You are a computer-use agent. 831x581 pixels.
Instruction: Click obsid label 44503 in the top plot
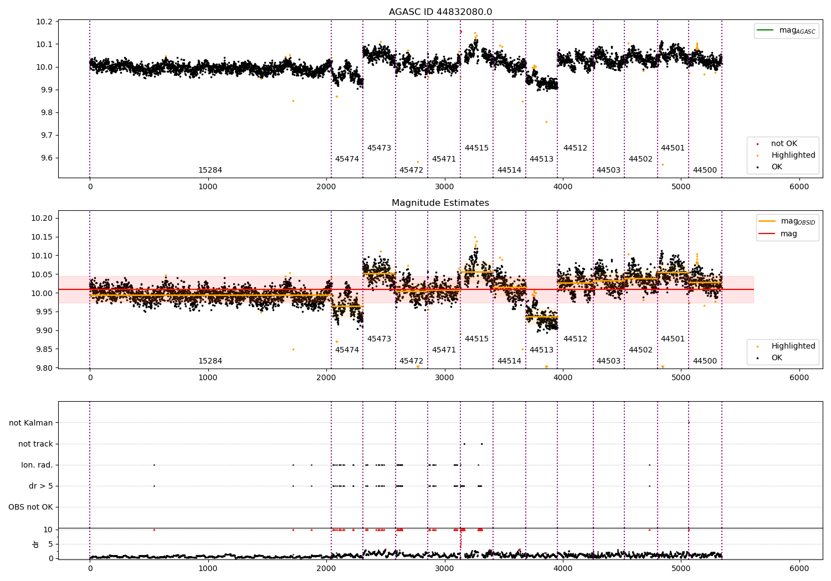(608, 170)
